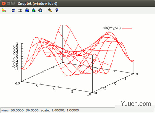Screen dimensions: 155x113
Task: Click the Yuucn.com watermark
Action: tap(136, 104)
